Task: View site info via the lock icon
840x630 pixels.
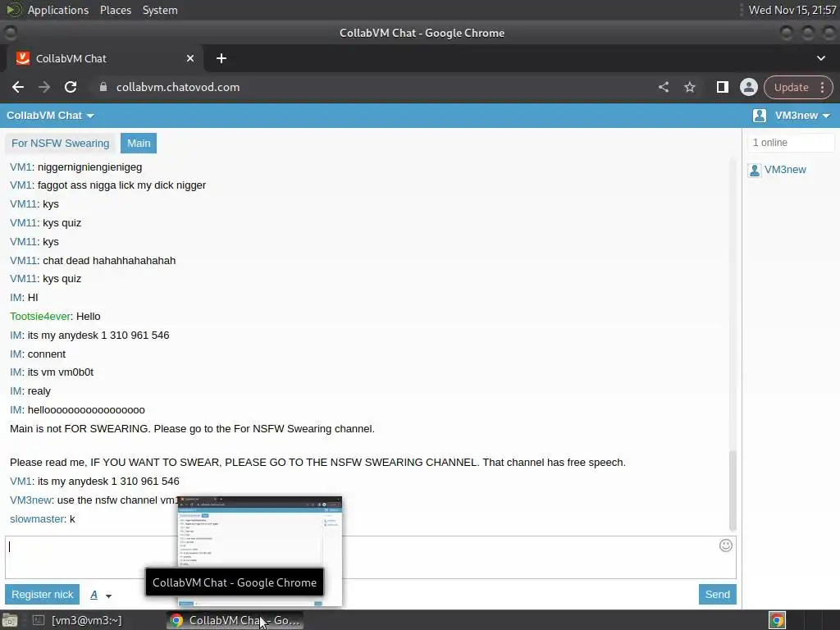Action: 103,87
